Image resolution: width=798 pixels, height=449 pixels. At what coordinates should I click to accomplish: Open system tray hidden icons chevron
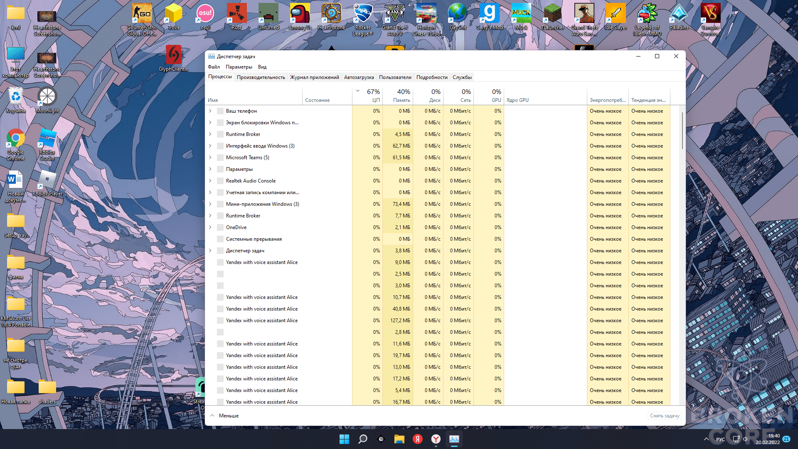tap(706, 439)
